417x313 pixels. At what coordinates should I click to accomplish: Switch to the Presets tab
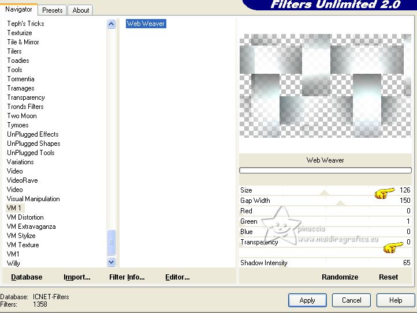[53, 10]
